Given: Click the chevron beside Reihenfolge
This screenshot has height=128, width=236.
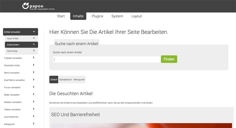Looking at the screenshot, I should coord(34,51).
